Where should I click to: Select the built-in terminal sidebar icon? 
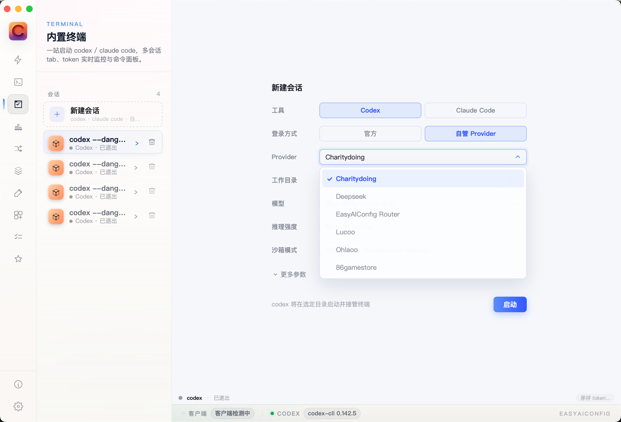[18, 104]
